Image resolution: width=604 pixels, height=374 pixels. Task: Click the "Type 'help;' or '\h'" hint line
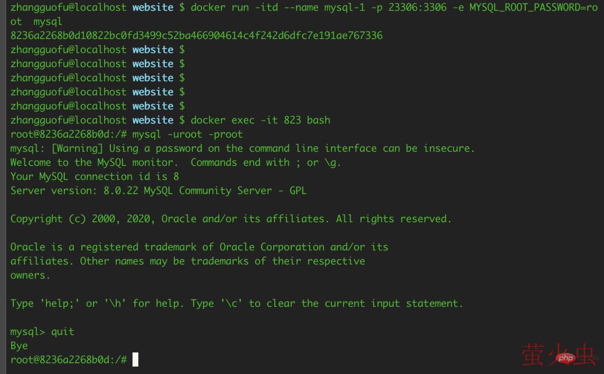tap(237, 303)
